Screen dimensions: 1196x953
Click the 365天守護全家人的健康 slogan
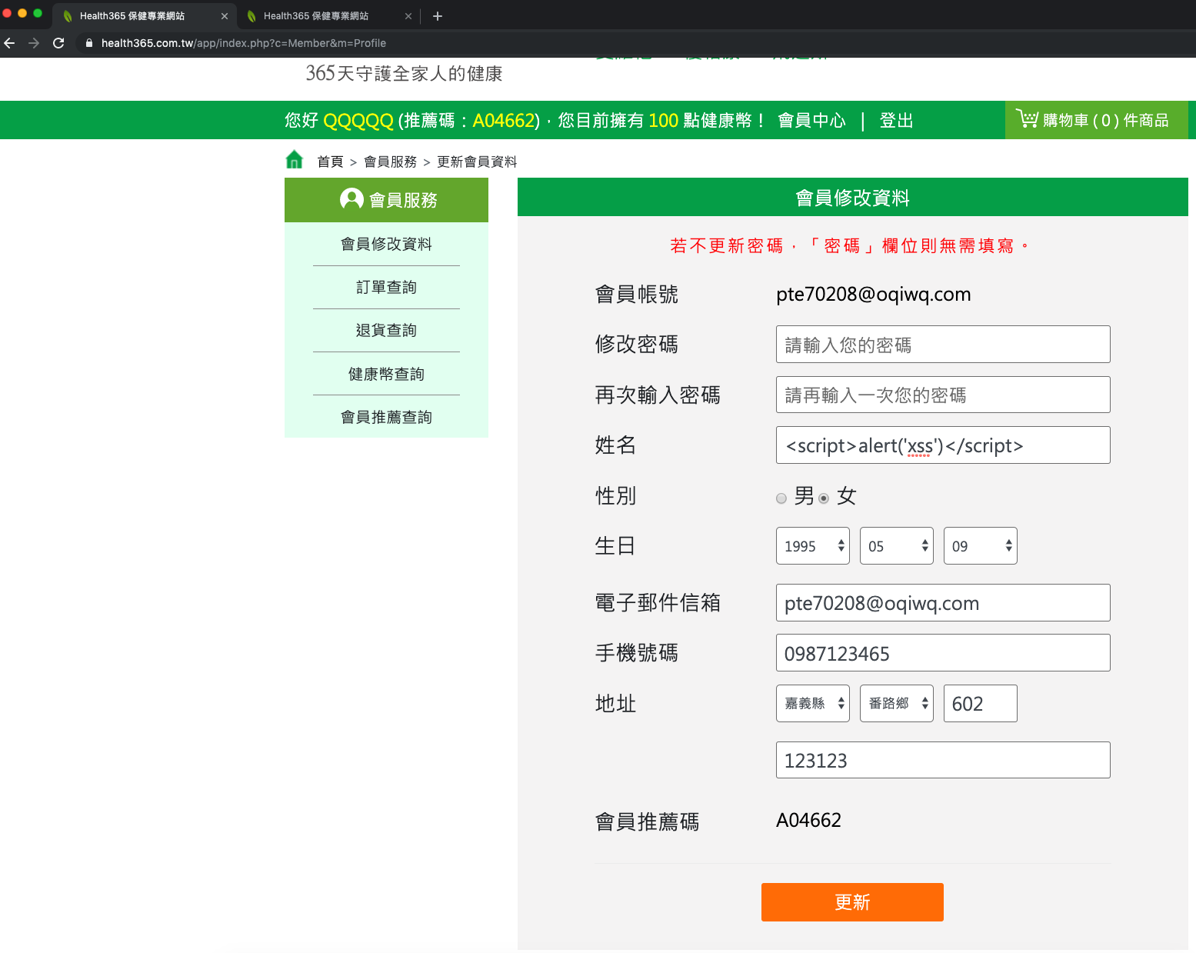click(404, 74)
